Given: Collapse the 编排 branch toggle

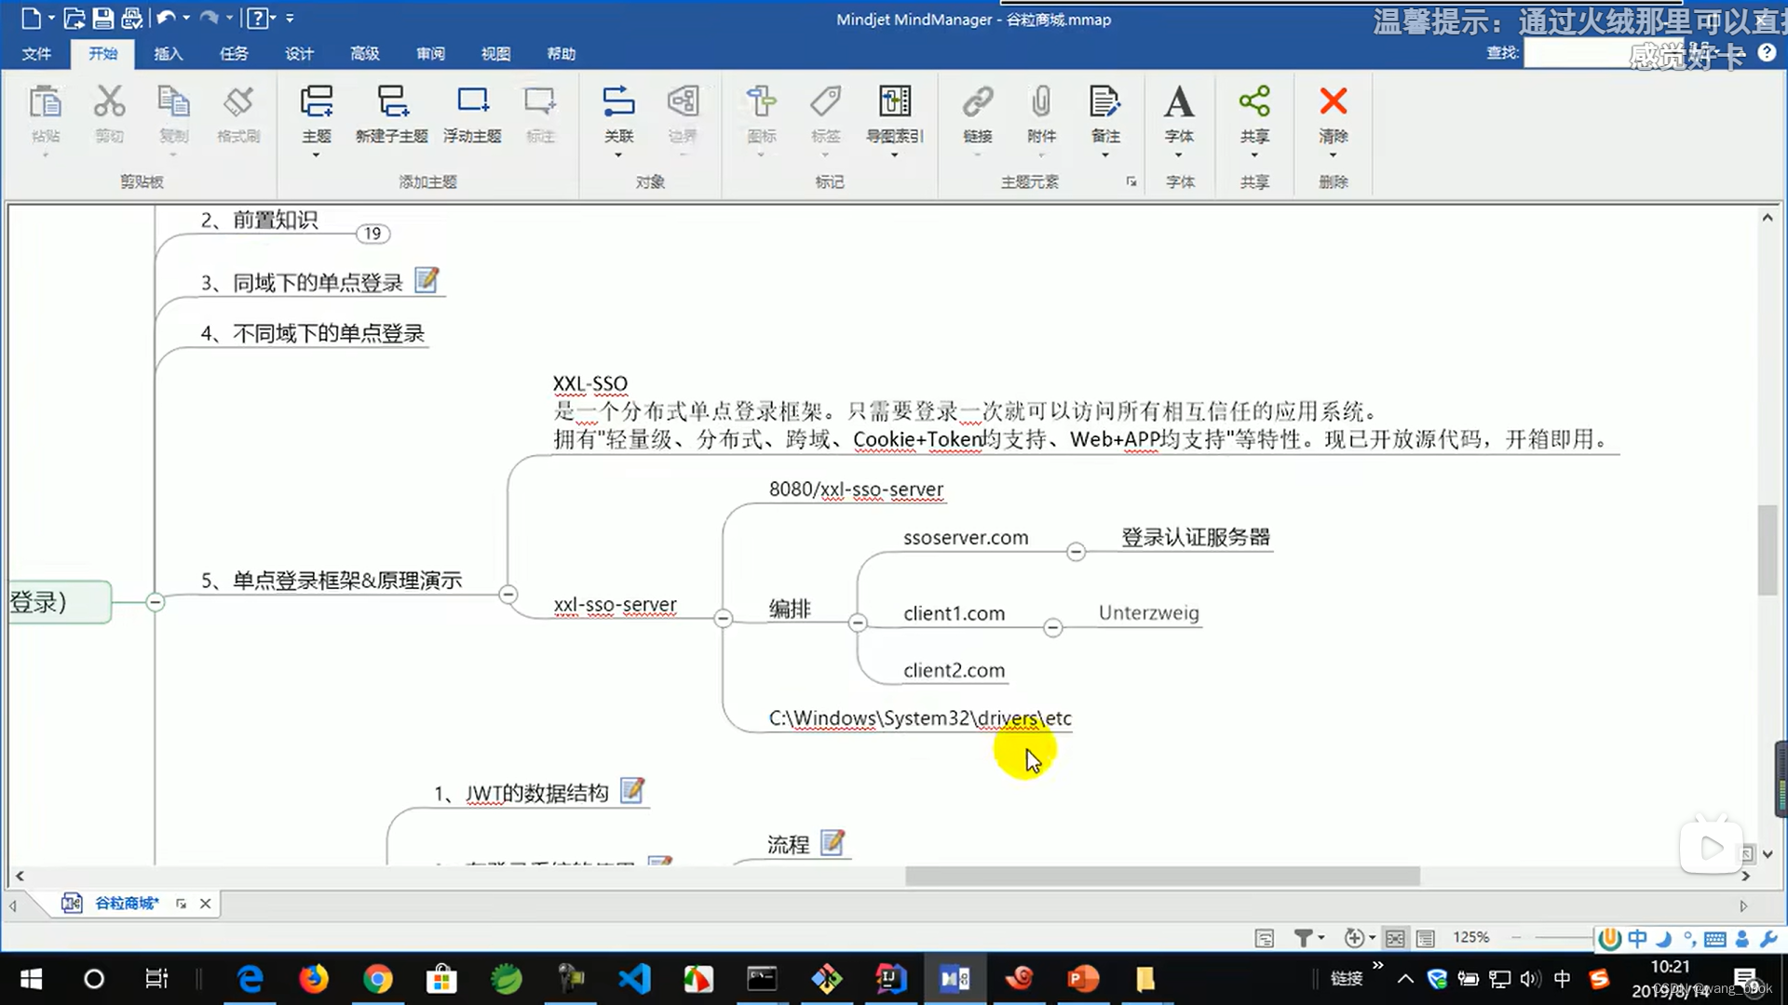Looking at the screenshot, I should coord(858,623).
